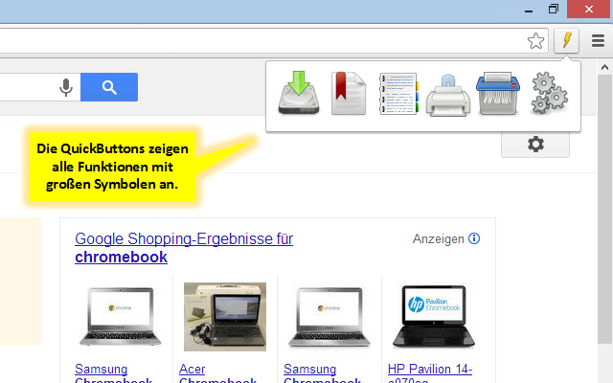Image resolution: width=613 pixels, height=383 pixels.
Task: Minimize the browser window
Action: pyautogui.click(x=529, y=10)
